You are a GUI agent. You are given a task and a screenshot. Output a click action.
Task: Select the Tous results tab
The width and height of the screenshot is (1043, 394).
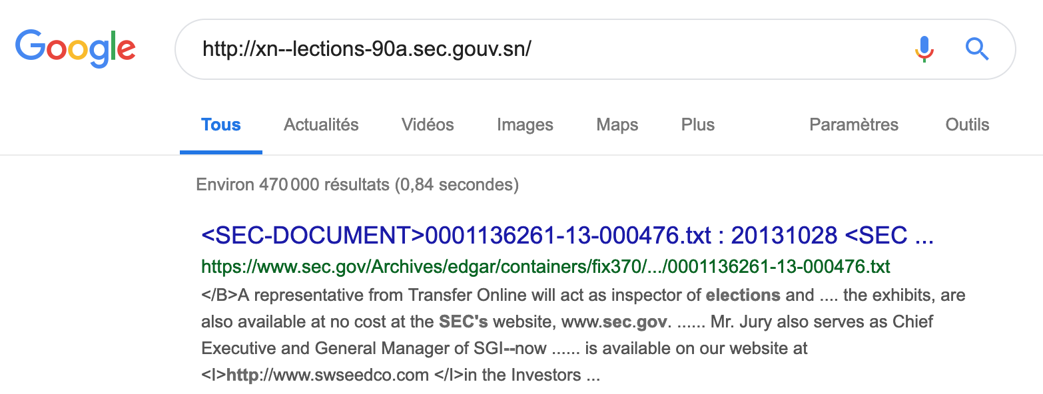tap(221, 125)
